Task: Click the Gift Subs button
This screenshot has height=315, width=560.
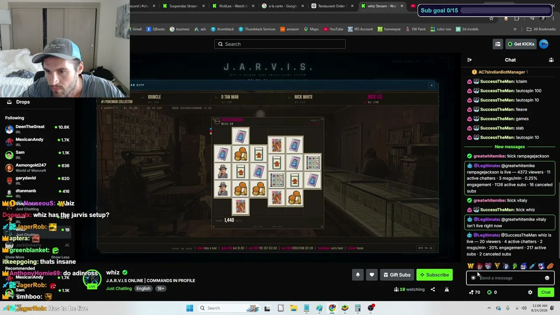Action: (x=397, y=275)
